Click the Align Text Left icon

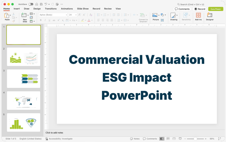click(98, 20)
